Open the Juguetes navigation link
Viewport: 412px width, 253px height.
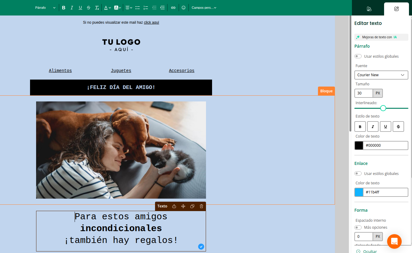[x=121, y=70]
